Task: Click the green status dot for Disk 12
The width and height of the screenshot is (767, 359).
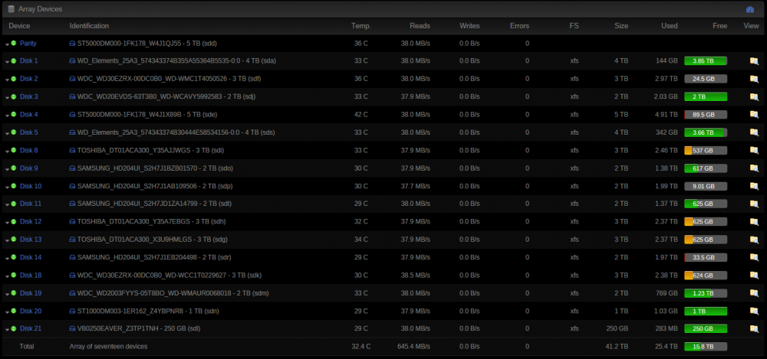Action: click(x=14, y=222)
